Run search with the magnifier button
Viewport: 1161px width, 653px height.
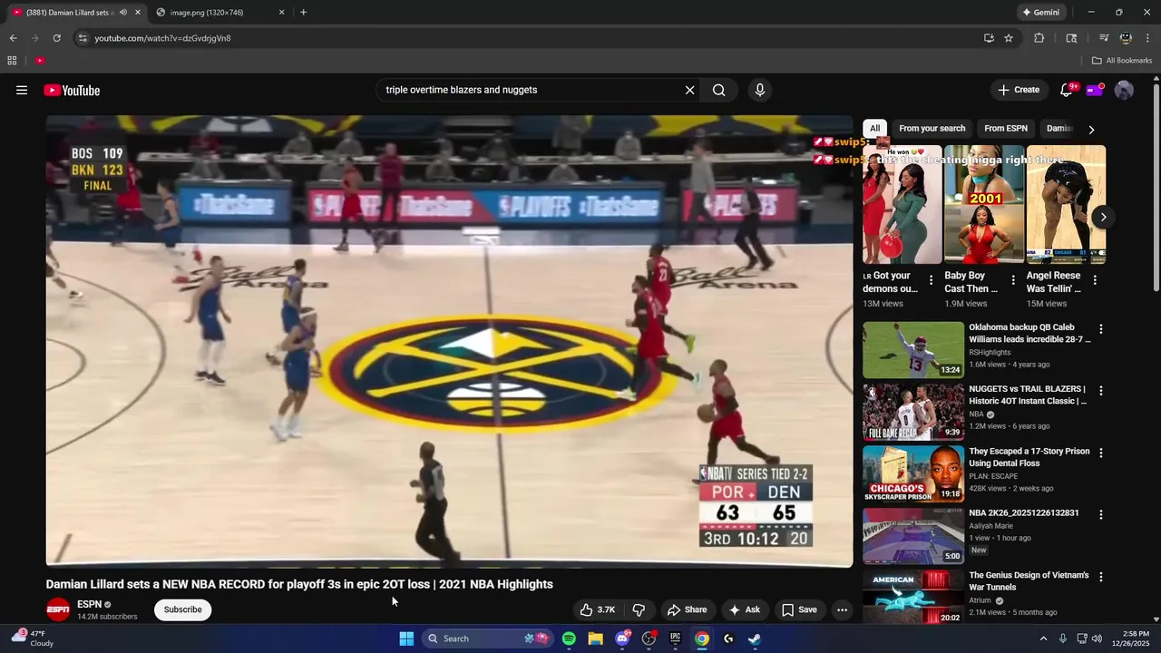click(x=718, y=90)
